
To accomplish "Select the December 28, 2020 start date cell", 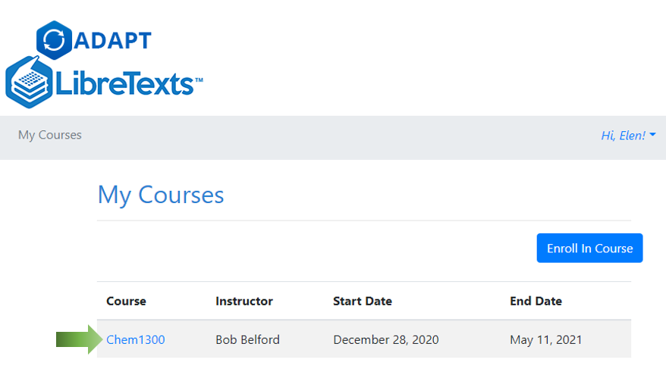I will [385, 339].
